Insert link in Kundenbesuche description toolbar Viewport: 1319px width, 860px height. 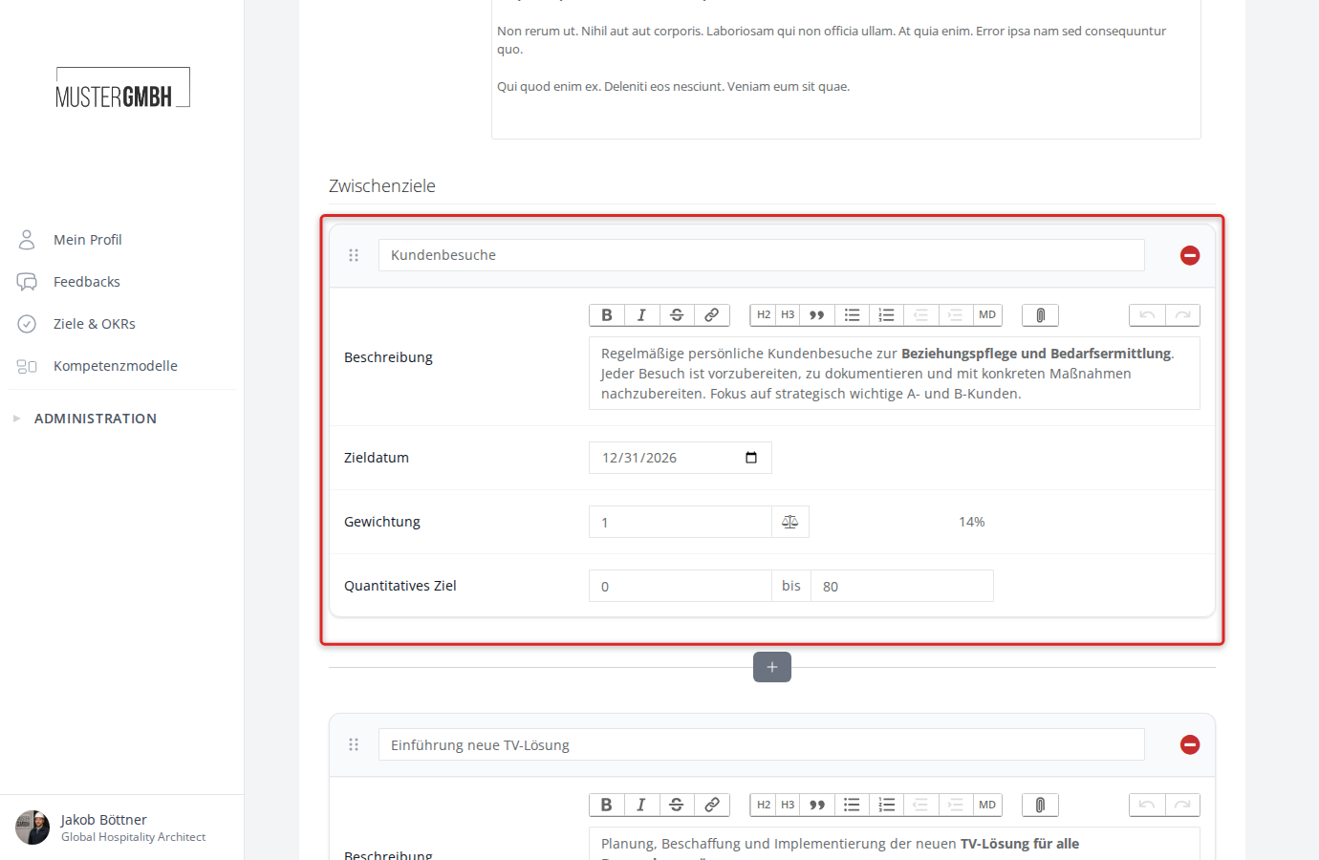(x=712, y=315)
